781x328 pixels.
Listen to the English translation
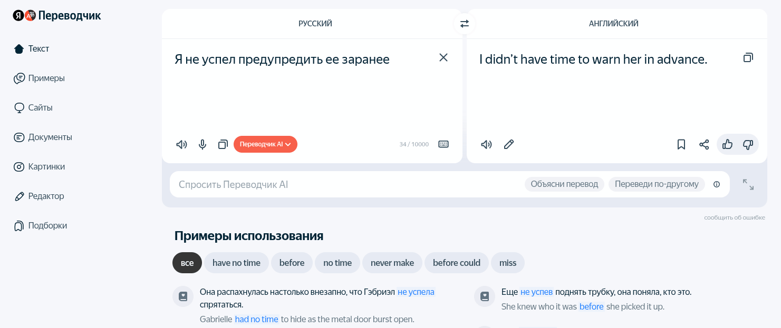(x=486, y=144)
